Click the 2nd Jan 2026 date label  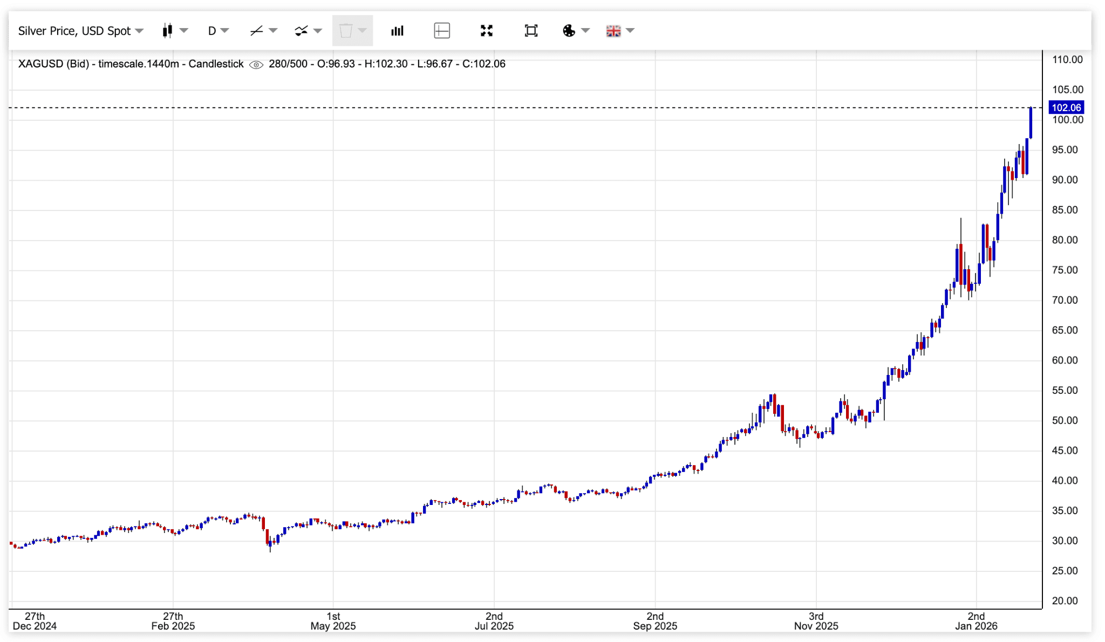point(976,621)
